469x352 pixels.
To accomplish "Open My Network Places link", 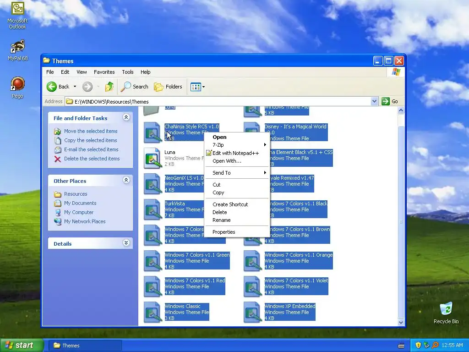I will (85, 221).
